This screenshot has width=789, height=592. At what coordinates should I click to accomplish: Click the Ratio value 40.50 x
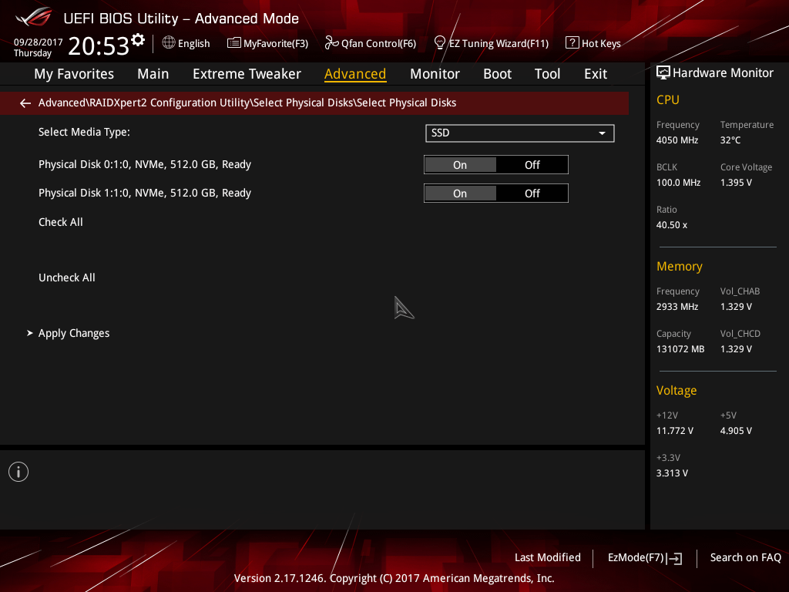point(672,225)
